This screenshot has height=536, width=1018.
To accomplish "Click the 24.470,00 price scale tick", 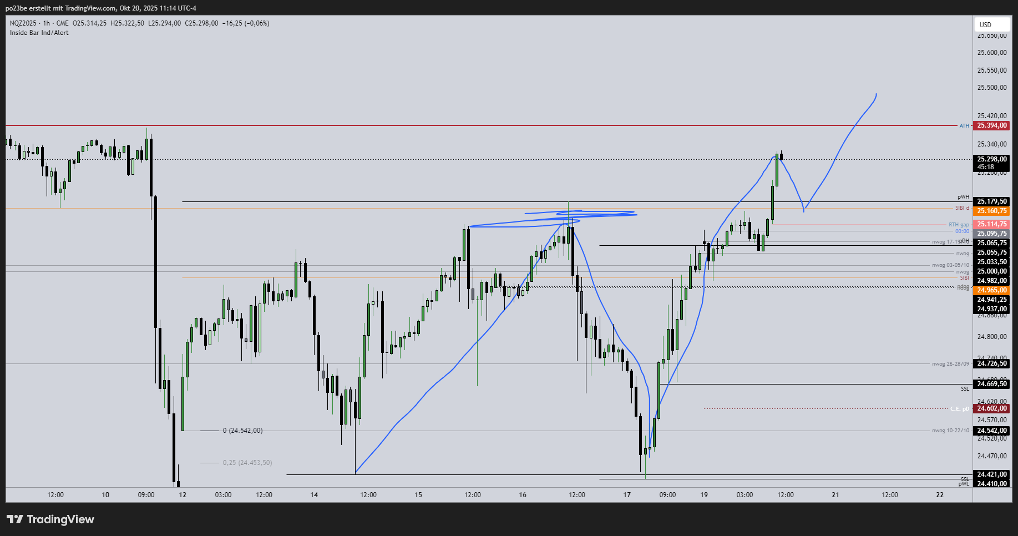I will 992,456.
